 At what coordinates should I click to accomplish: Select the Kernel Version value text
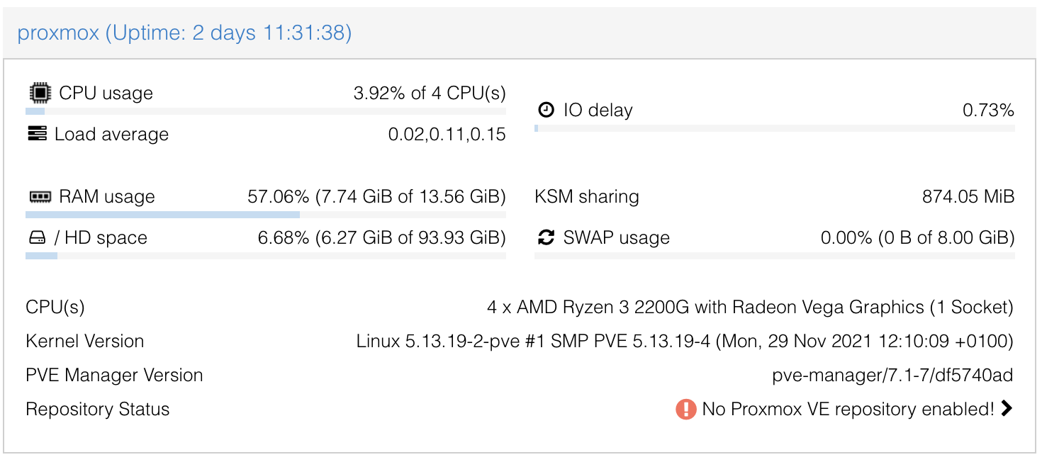tap(685, 341)
